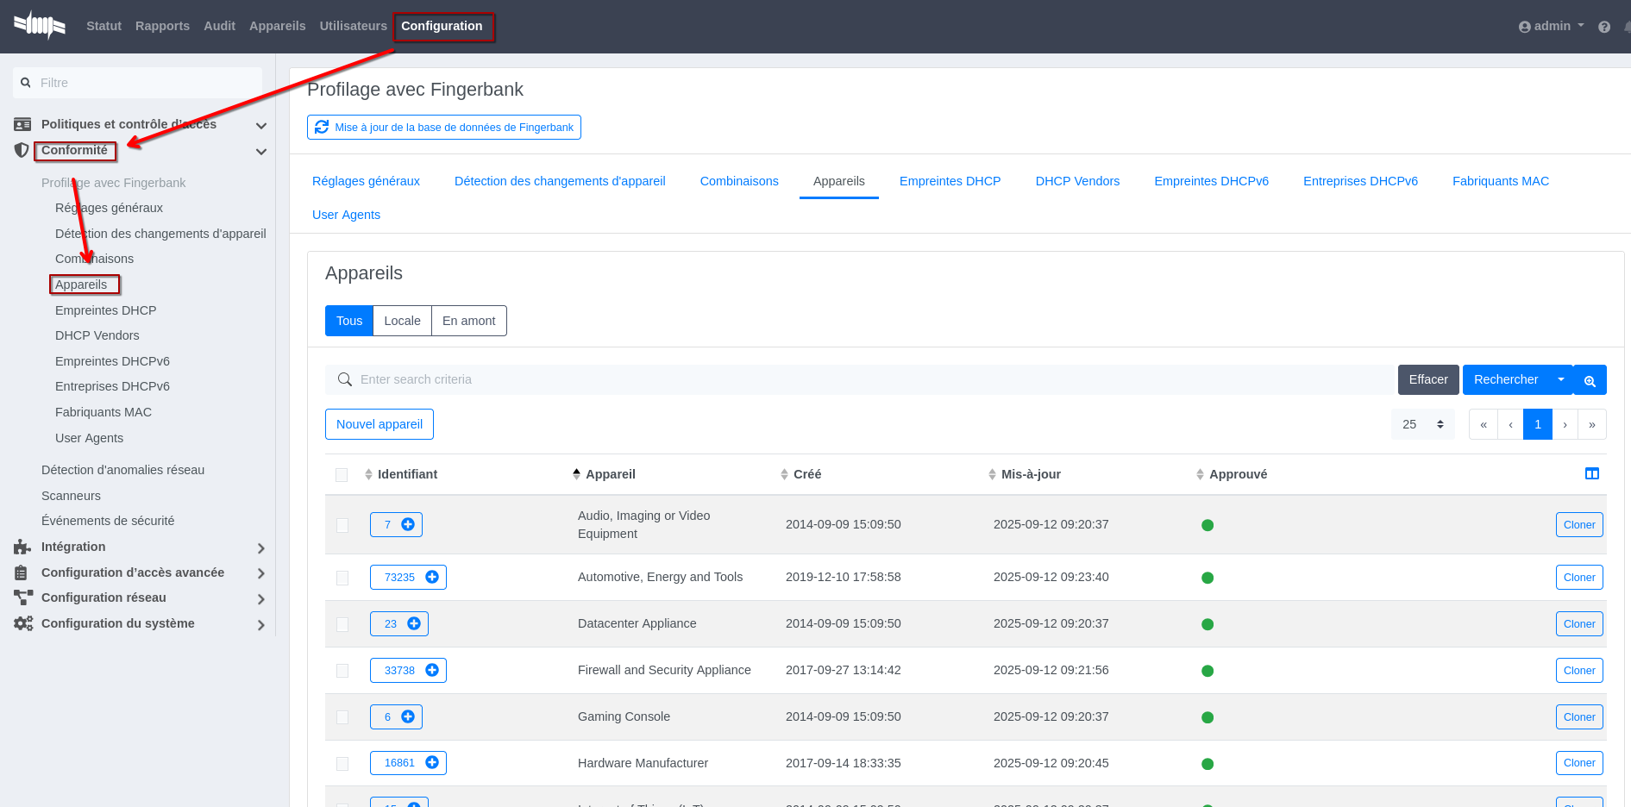1631x807 pixels.
Task: Expand the Configuration réseau chevron
Action: 261,599
